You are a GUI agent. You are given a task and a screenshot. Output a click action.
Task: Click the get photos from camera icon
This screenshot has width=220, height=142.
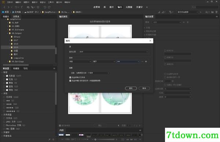point(28,7)
